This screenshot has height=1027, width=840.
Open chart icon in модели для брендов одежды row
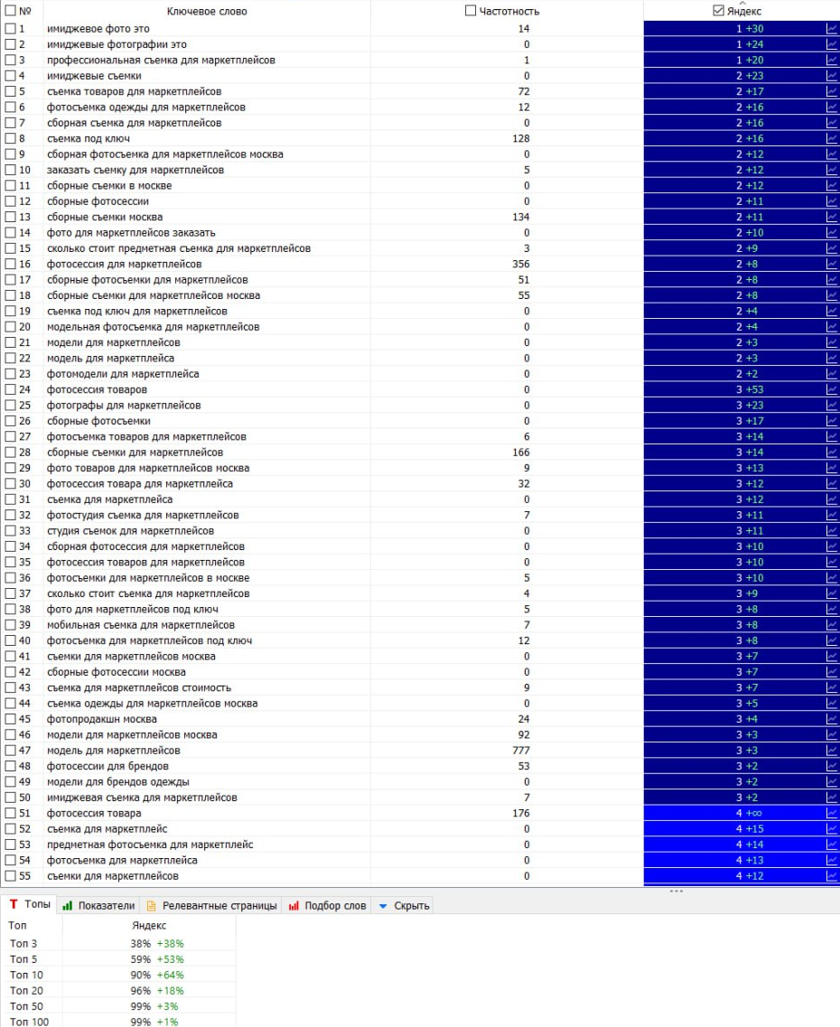tap(832, 782)
